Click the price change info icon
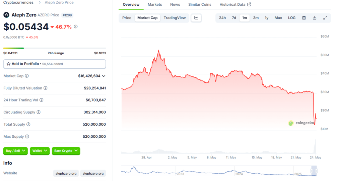This screenshot has height=181, width=343. (76, 26)
